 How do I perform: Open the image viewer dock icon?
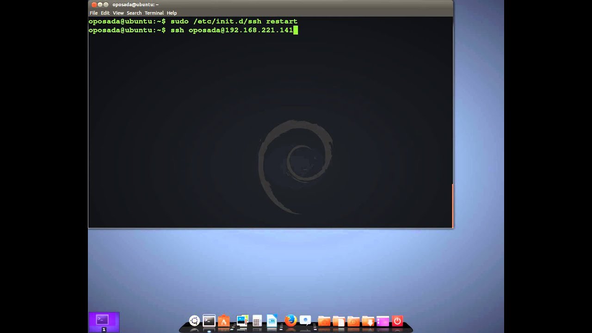tap(242, 321)
